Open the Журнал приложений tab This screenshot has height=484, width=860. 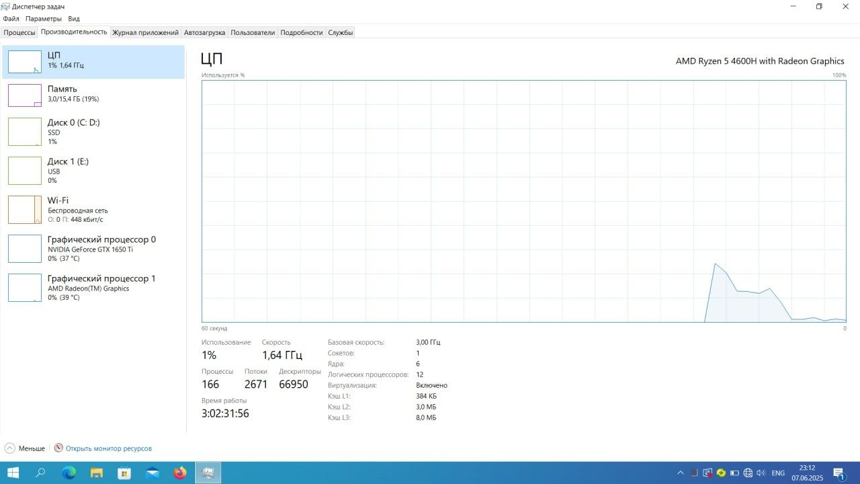point(146,32)
